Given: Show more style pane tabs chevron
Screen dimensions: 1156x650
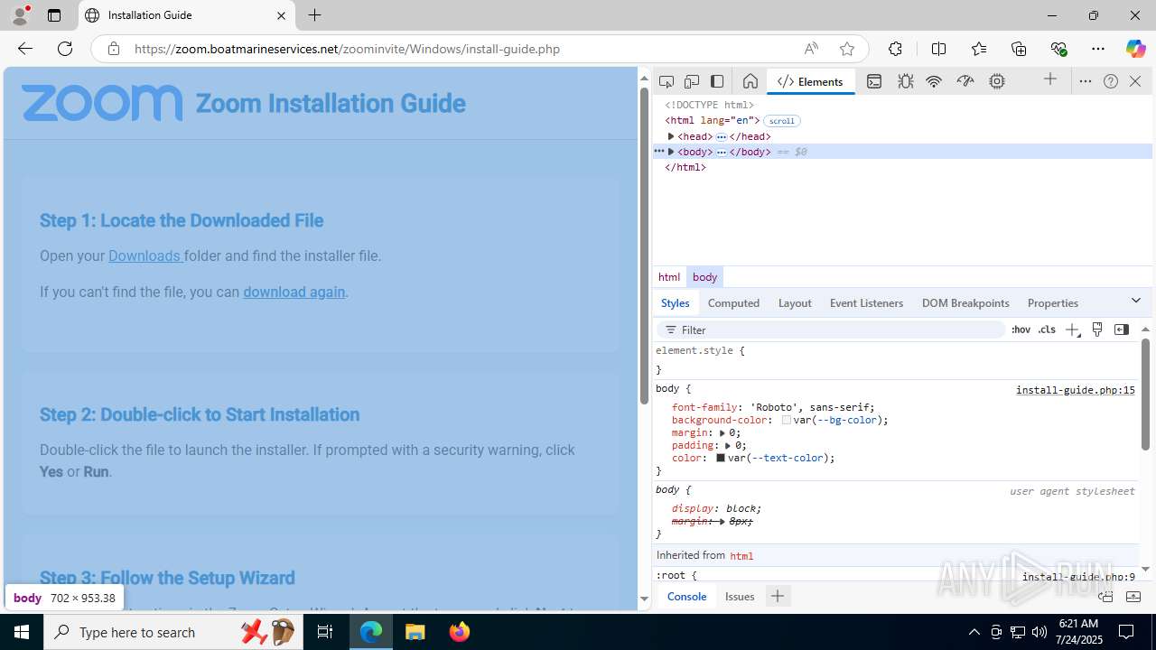Looking at the screenshot, I should [x=1136, y=301].
